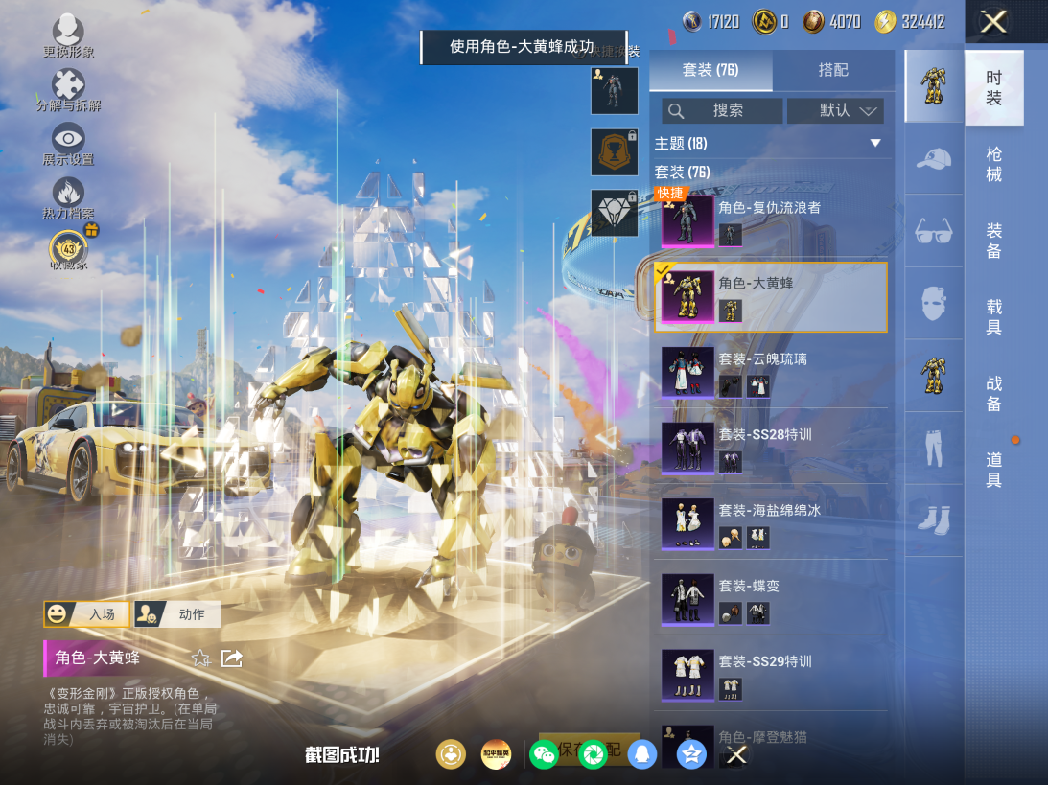
Task: Click the 324412 gold lightning coin icon
Action: [885, 21]
